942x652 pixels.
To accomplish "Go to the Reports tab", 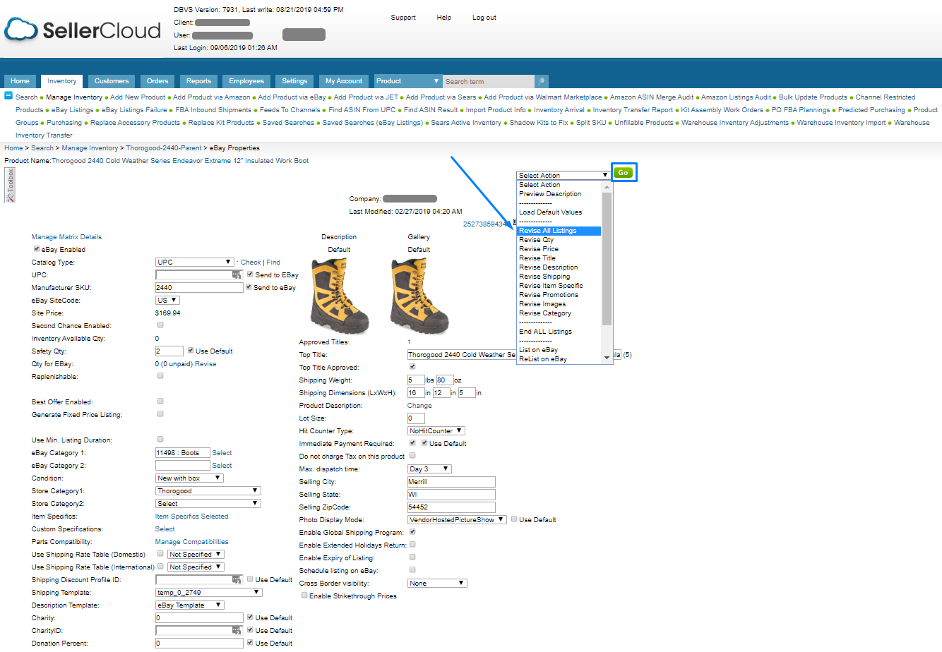I will tap(198, 81).
